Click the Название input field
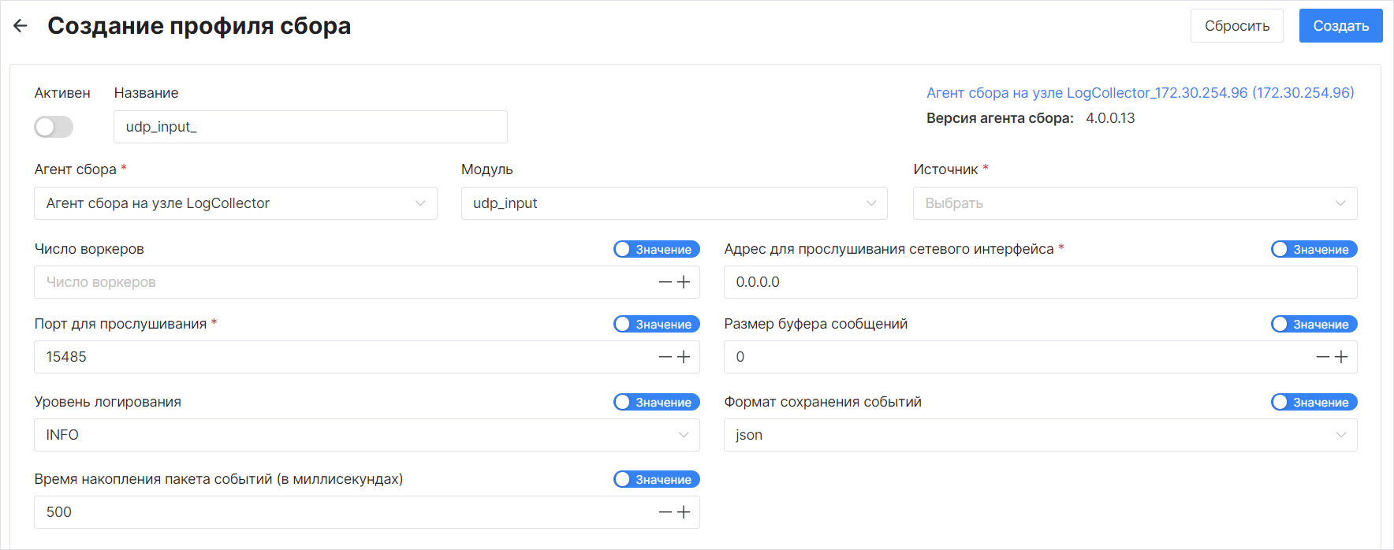 [x=311, y=127]
